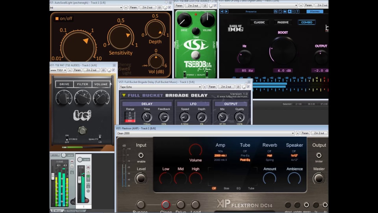
Task: Open preset folder in Bark of Dog
Action: point(285,12)
